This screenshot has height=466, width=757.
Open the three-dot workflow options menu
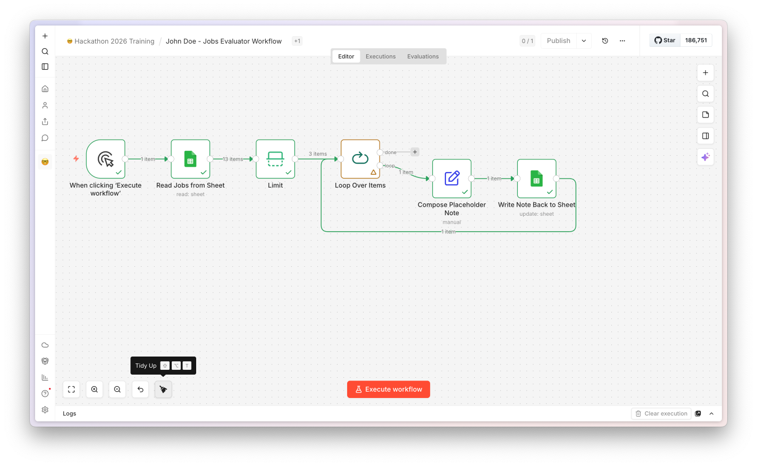(623, 41)
